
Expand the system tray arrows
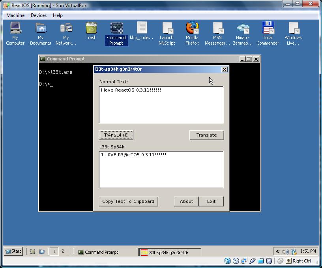[x=278, y=251]
